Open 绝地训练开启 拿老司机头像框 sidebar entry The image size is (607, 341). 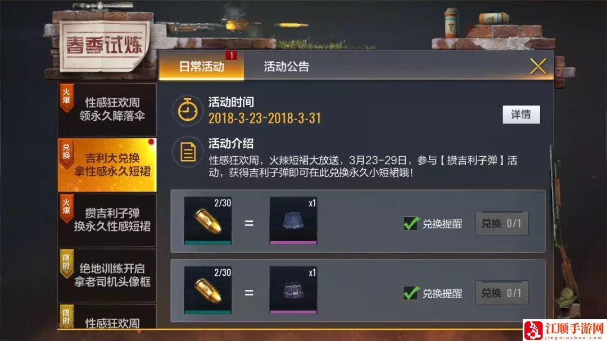(107, 275)
